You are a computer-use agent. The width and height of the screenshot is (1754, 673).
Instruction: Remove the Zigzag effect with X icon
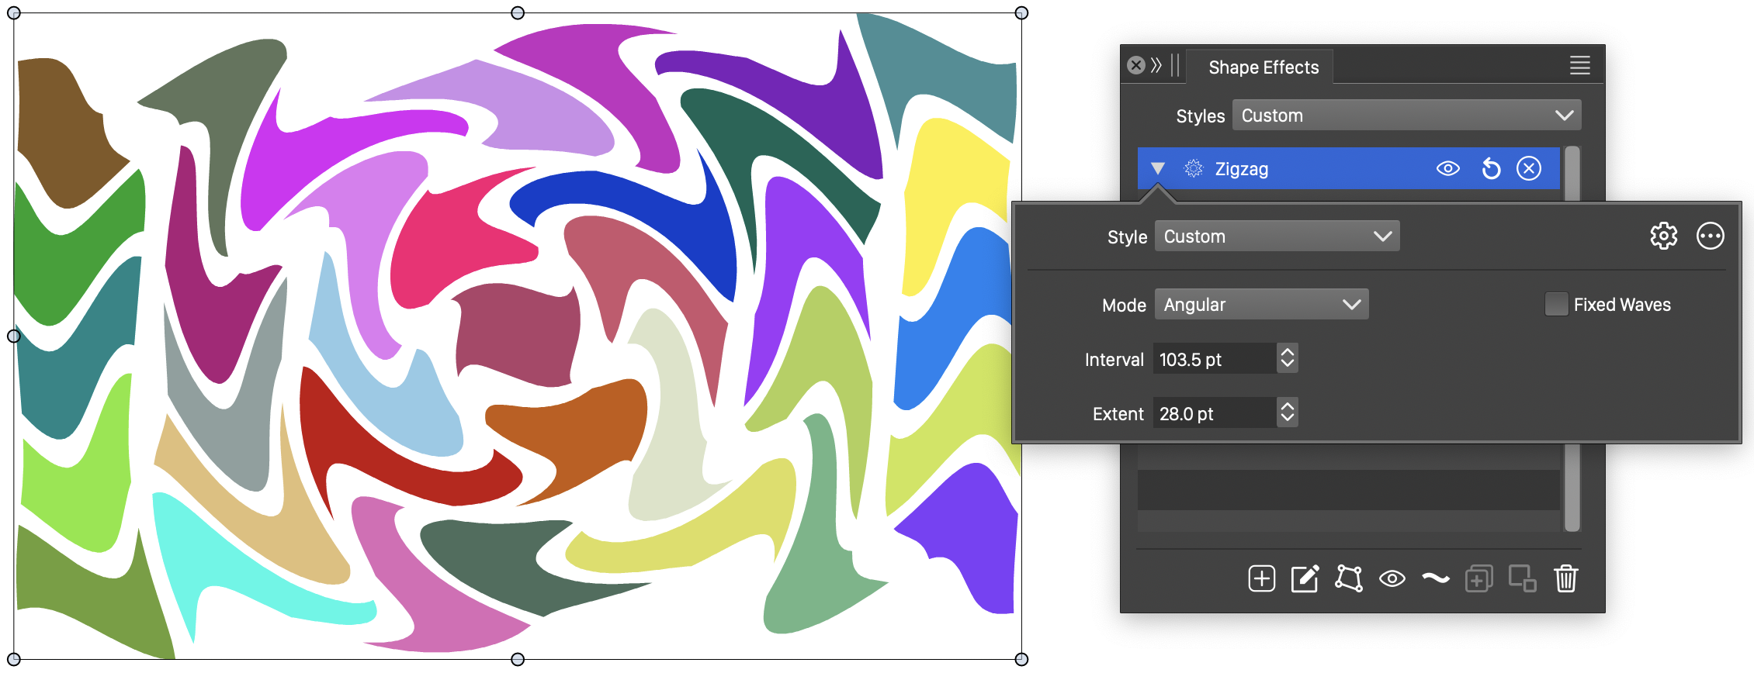1529,168
